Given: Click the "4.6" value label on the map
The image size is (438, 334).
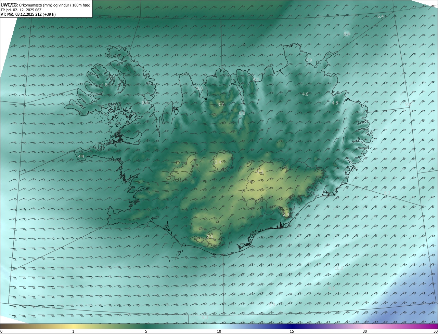Looking at the screenshot, I should [x=305, y=94].
